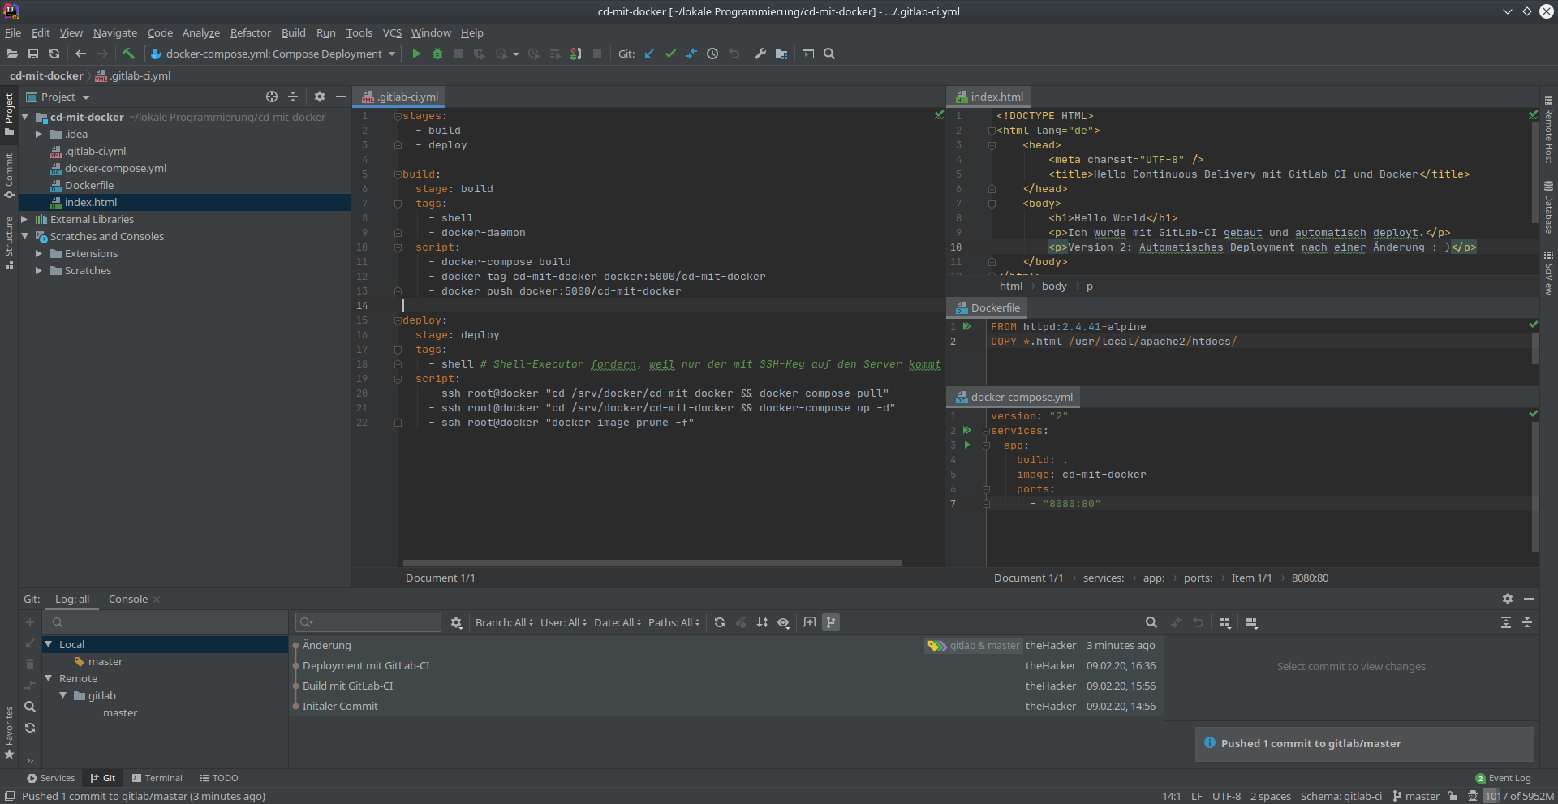Open the Refactor menu

[250, 32]
